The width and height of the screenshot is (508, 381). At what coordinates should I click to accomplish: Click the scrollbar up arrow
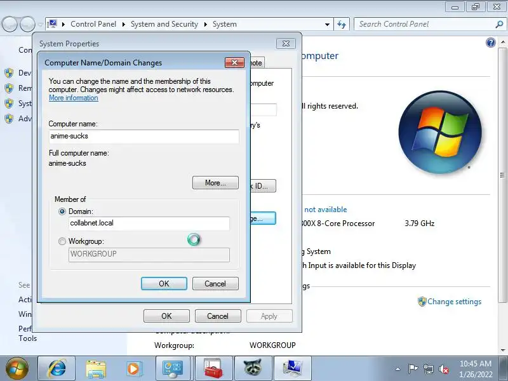pos(502,42)
